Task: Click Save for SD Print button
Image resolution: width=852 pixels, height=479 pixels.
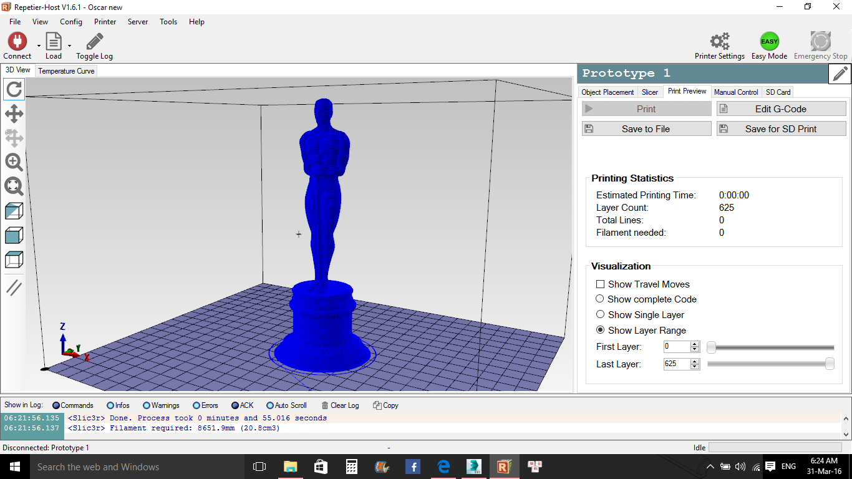Action: coord(781,128)
